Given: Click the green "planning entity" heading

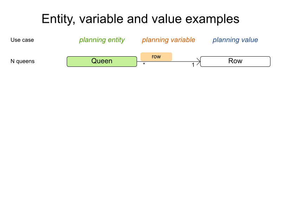Looking at the screenshot, I should click(x=102, y=40).
